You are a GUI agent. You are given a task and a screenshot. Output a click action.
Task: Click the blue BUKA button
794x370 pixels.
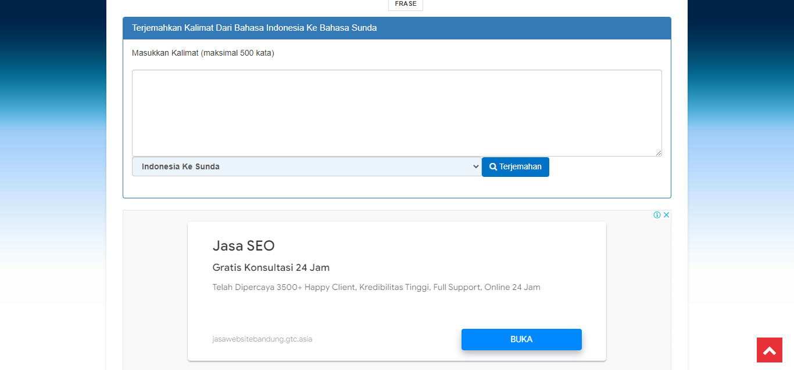[x=521, y=339]
